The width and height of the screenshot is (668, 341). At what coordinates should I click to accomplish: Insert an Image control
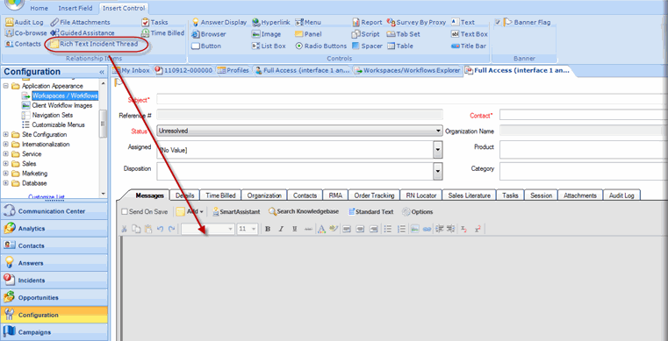pyautogui.click(x=266, y=34)
